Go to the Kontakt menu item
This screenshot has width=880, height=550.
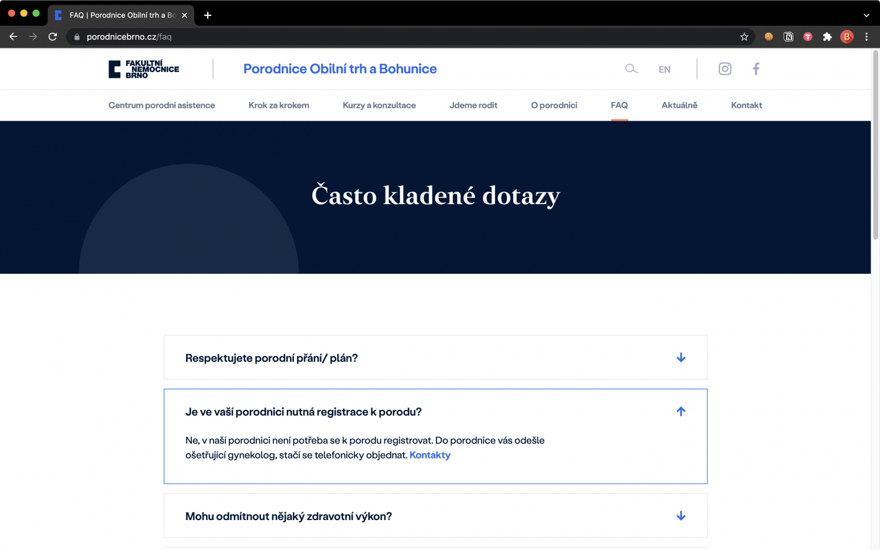pos(746,106)
